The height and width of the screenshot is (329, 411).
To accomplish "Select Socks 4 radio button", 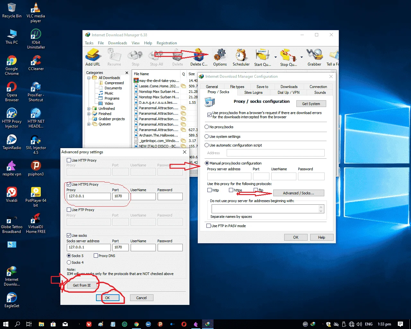I will pyautogui.click(x=69, y=262).
